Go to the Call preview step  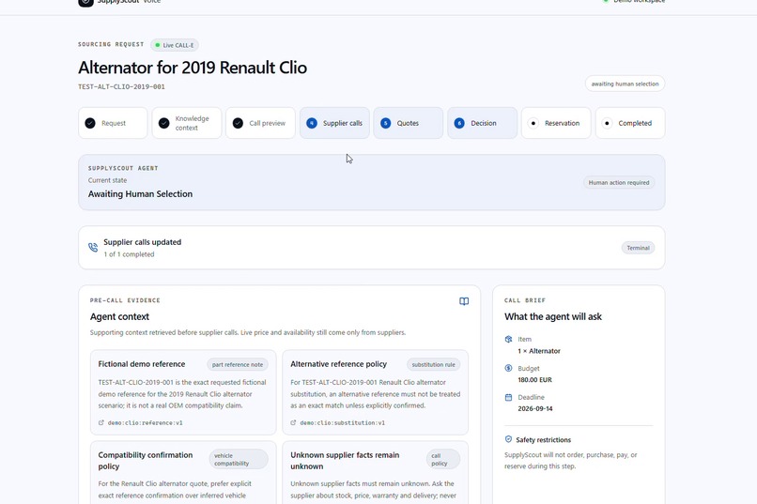[x=260, y=123]
